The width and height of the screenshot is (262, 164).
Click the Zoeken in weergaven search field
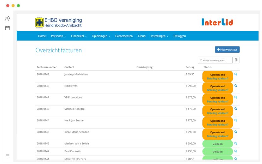(215, 60)
